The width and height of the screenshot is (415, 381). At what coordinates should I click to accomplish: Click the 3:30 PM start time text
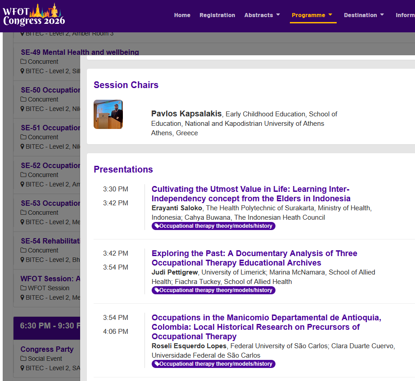116,189
